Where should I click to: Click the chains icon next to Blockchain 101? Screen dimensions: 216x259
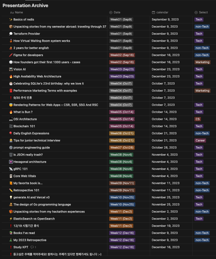11,126
